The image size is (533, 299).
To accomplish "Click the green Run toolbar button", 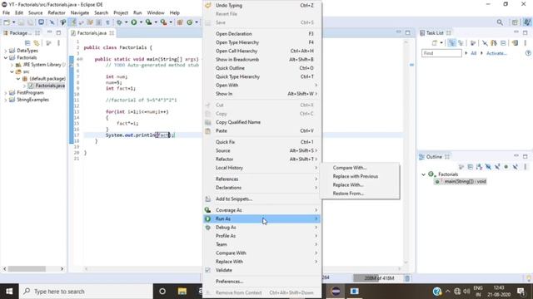I will [134, 22].
